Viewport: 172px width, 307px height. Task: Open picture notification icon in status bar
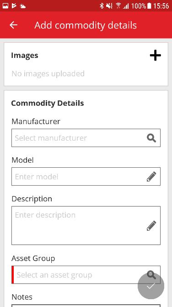pyautogui.click(x=5, y=6)
